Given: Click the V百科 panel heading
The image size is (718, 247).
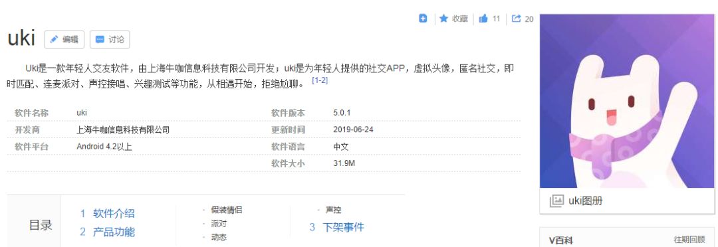Looking at the screenshot, I should [561, 240].
